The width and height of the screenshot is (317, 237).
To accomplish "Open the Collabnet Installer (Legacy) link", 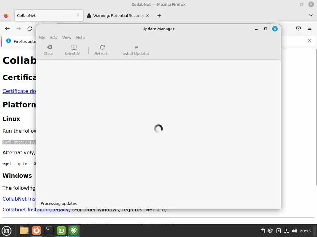I will 37,210.
